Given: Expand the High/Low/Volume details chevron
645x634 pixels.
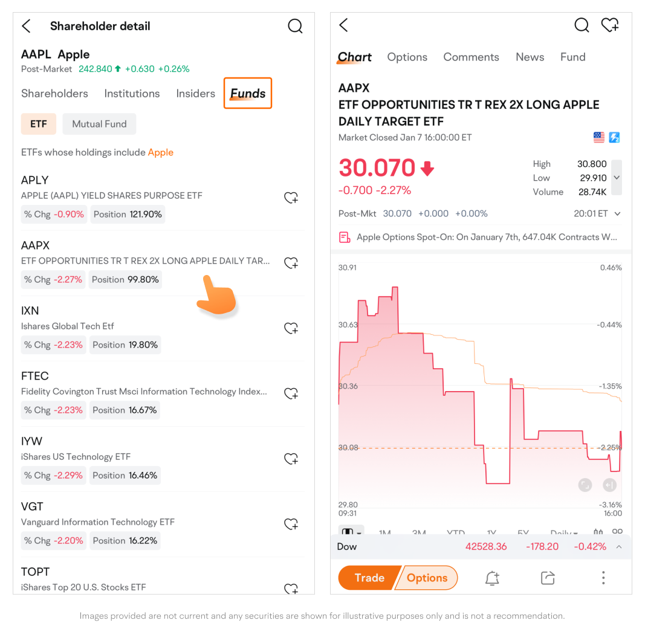Looking at the screenshot, I should (616, 178).
